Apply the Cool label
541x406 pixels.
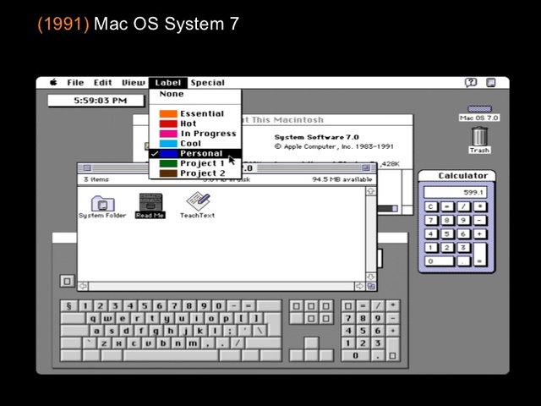coord(195,143)
